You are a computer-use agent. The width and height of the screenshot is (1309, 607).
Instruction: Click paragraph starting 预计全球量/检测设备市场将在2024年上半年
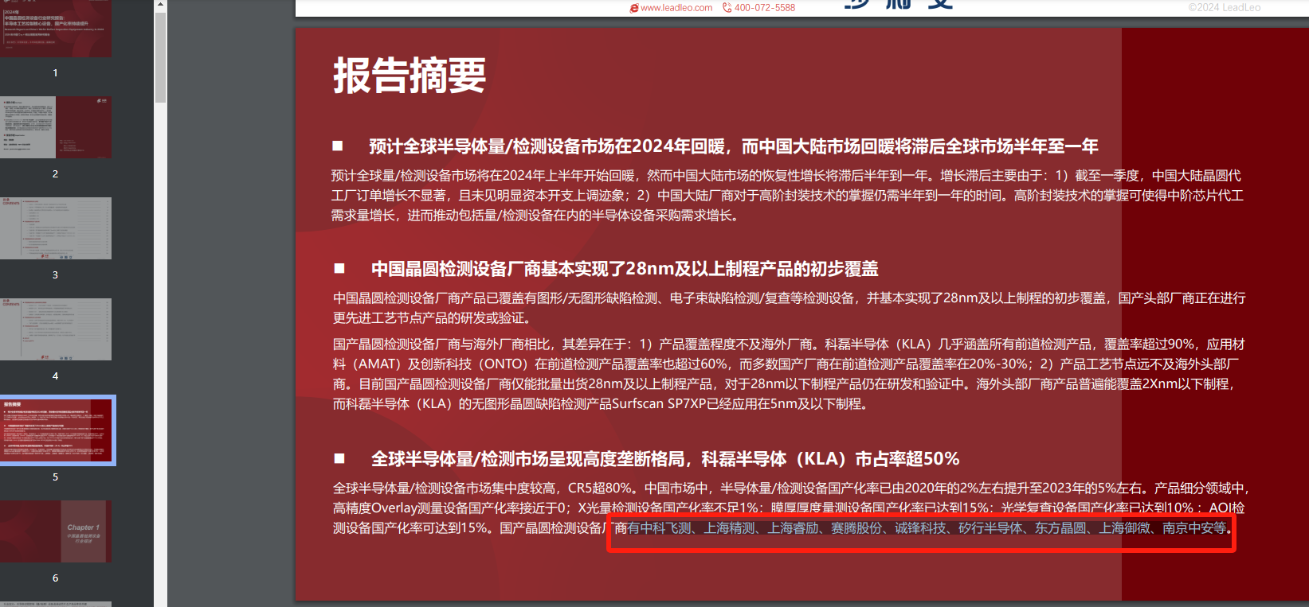tap(787, 196)
